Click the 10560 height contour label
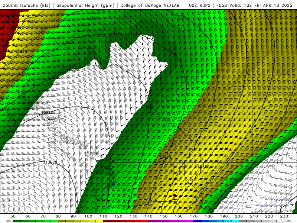Viewport: 297px width, 223px height. coord(47,113)
